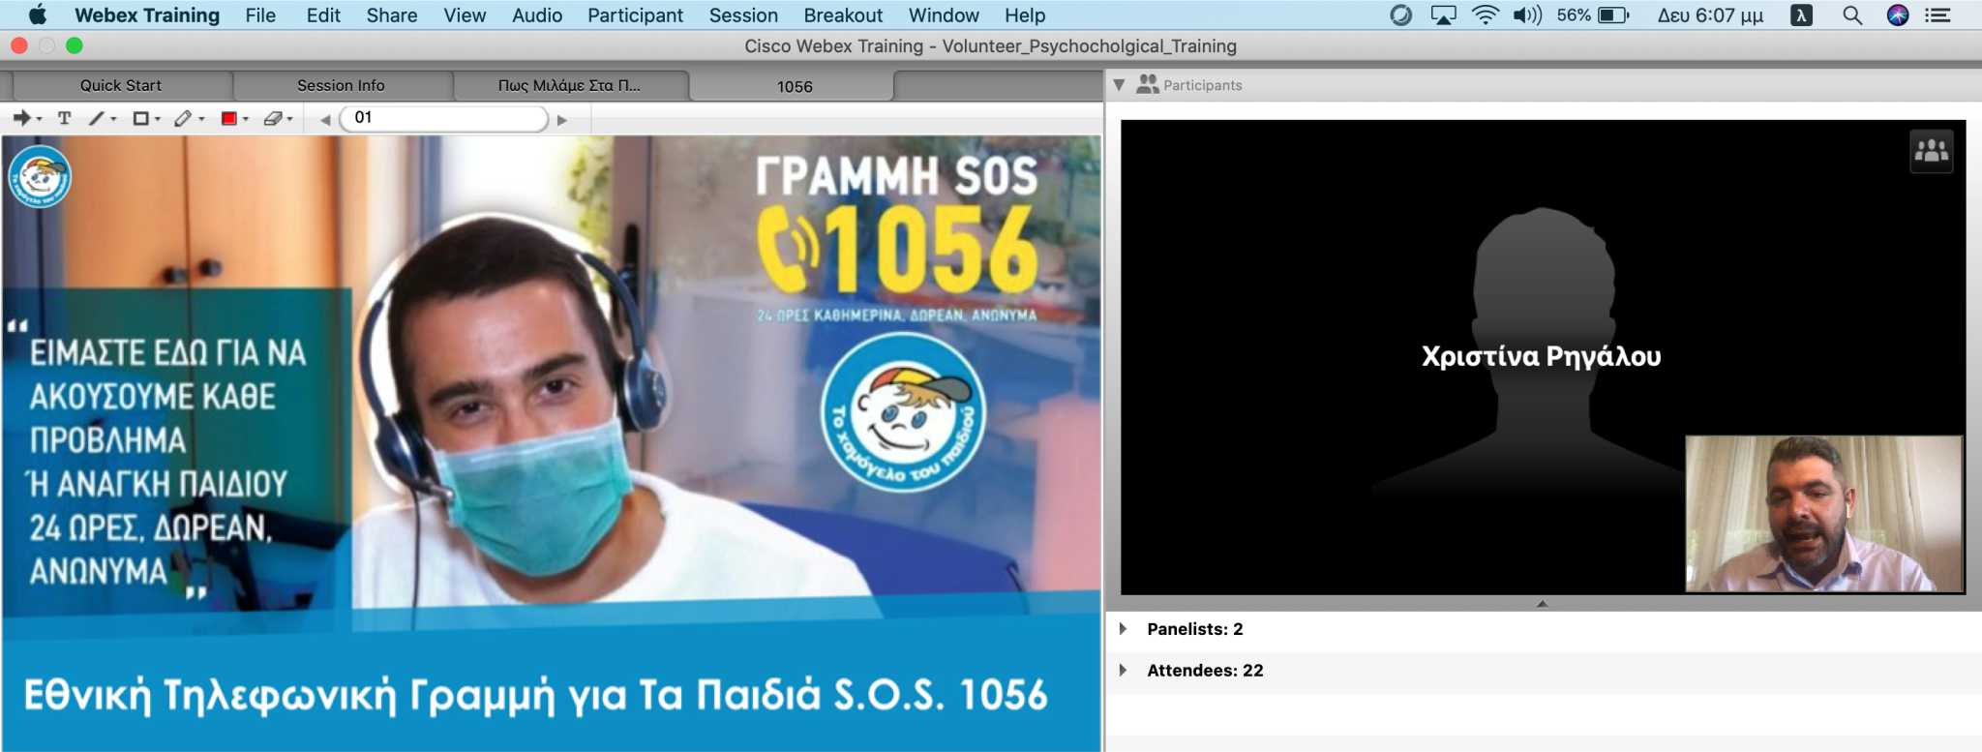
Task: Open line tool options dropdown arrow
Action: [x=113, y=119]
